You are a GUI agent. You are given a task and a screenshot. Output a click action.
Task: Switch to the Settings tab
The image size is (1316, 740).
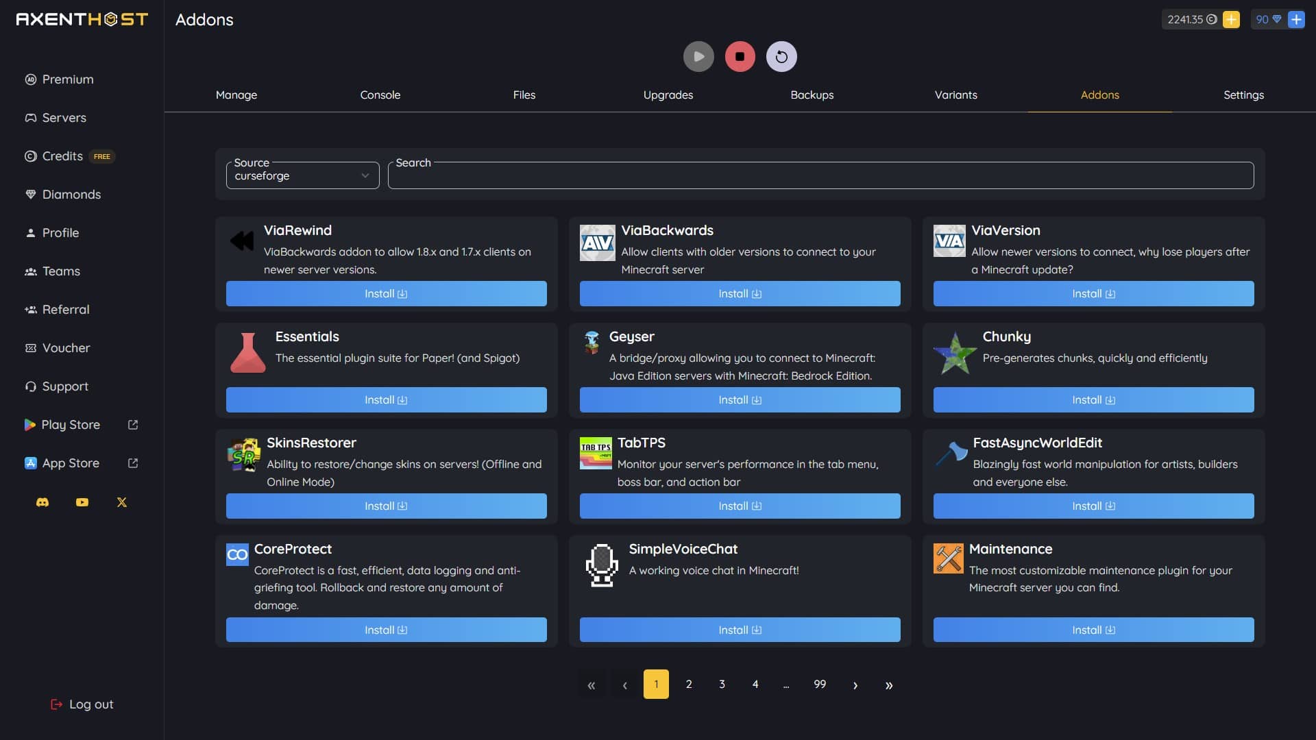tap(1244, 94)
